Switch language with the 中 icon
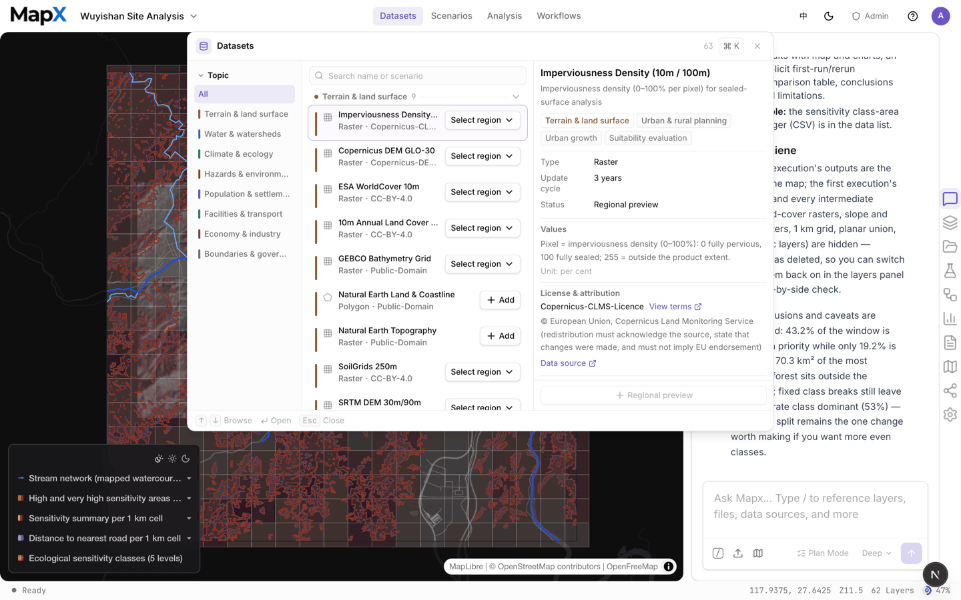The width and height of the screenshot is (961, 600). coord(804,16)
